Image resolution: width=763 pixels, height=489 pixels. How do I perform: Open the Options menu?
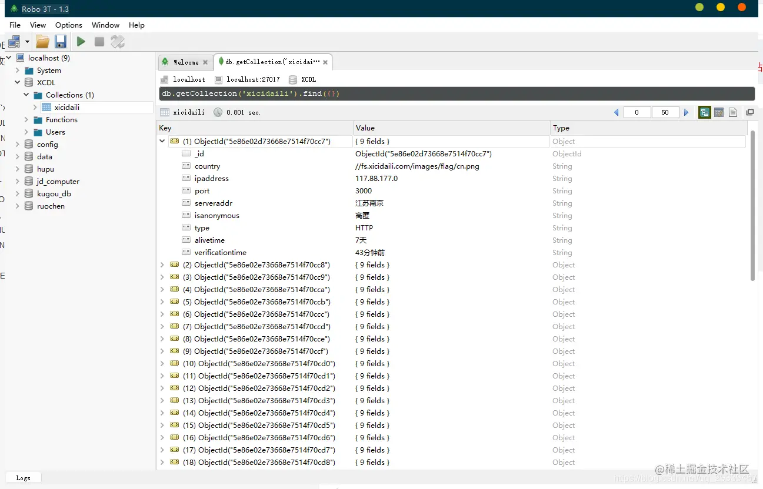pyautogui.click(x=69, y=25)
